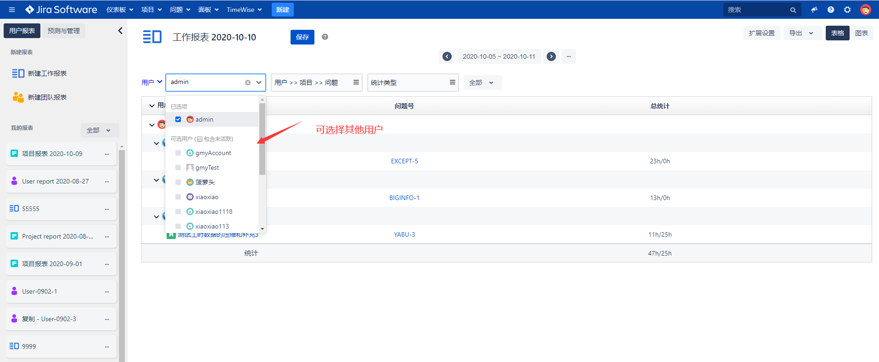The image size is (879, 362).
Task: Uncheck the admin user checkbox
Action: coord(178,119)
